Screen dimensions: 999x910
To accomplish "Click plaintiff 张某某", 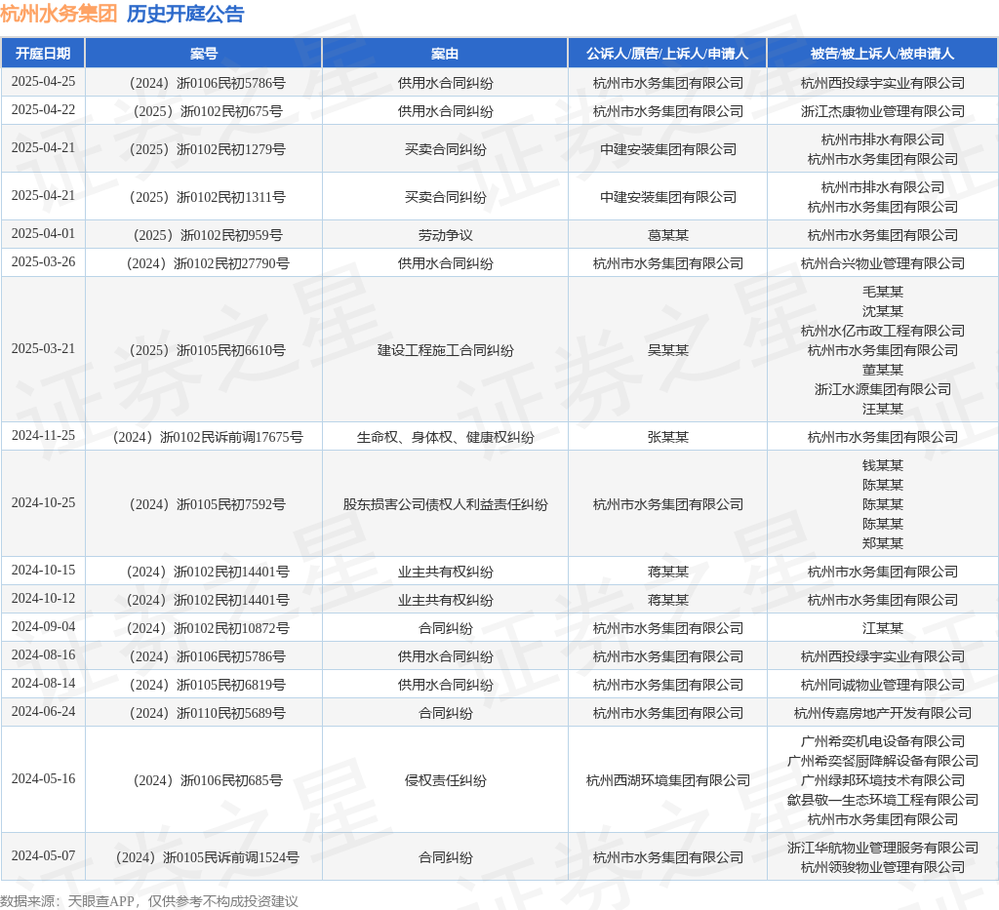I will coord(667,438).
